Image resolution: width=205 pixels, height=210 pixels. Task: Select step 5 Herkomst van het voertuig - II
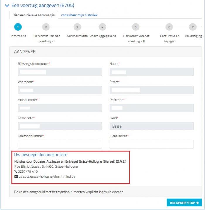point(136,27)
